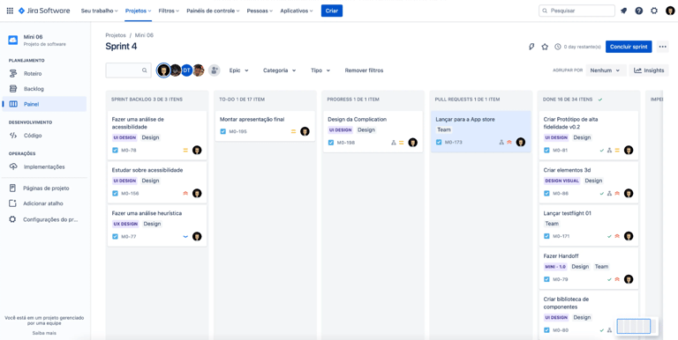The image size is (678, 340).
Task: Click the Jira Software logo
Action: 43,11
